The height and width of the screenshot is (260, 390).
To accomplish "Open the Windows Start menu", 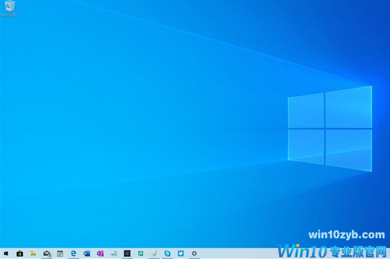I will 6,254.
